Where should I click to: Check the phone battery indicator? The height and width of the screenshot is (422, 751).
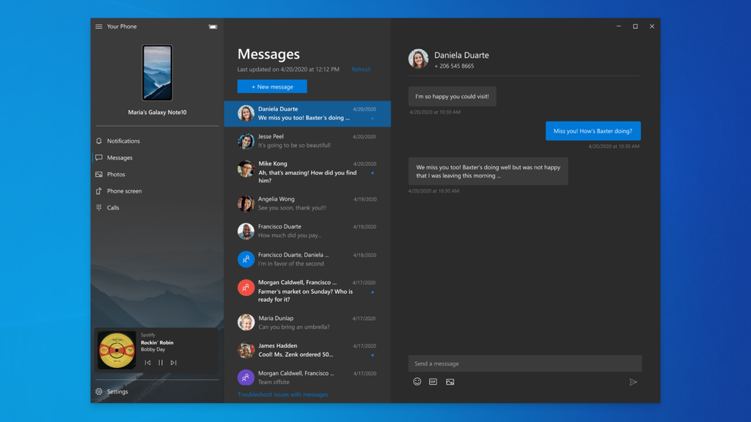pos(213,26)
